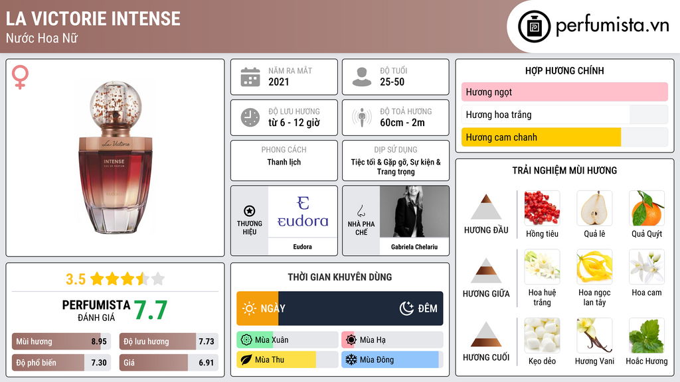Click the nose icon above Nhà pha chế

361,211
